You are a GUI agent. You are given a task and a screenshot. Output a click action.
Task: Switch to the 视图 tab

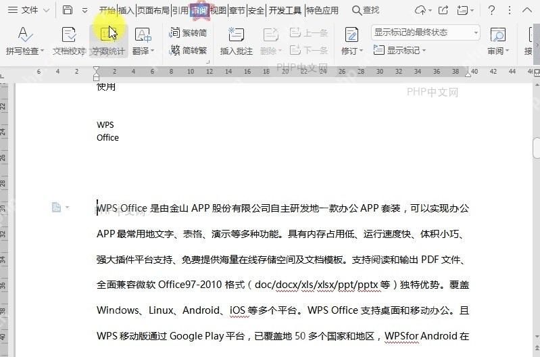[x=218, y=11]
